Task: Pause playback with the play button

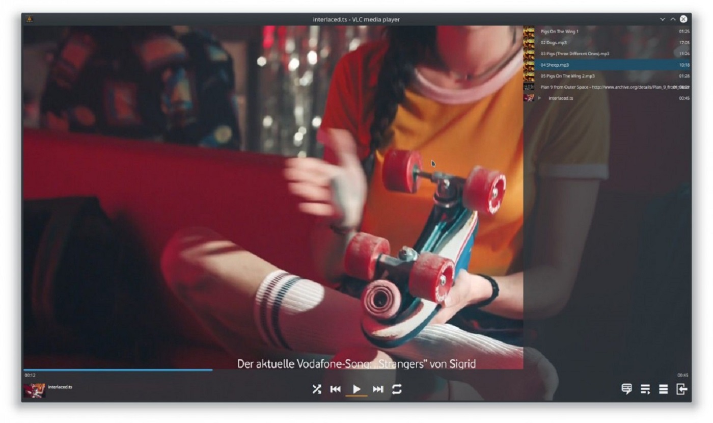Action: [x=356, y=389]
